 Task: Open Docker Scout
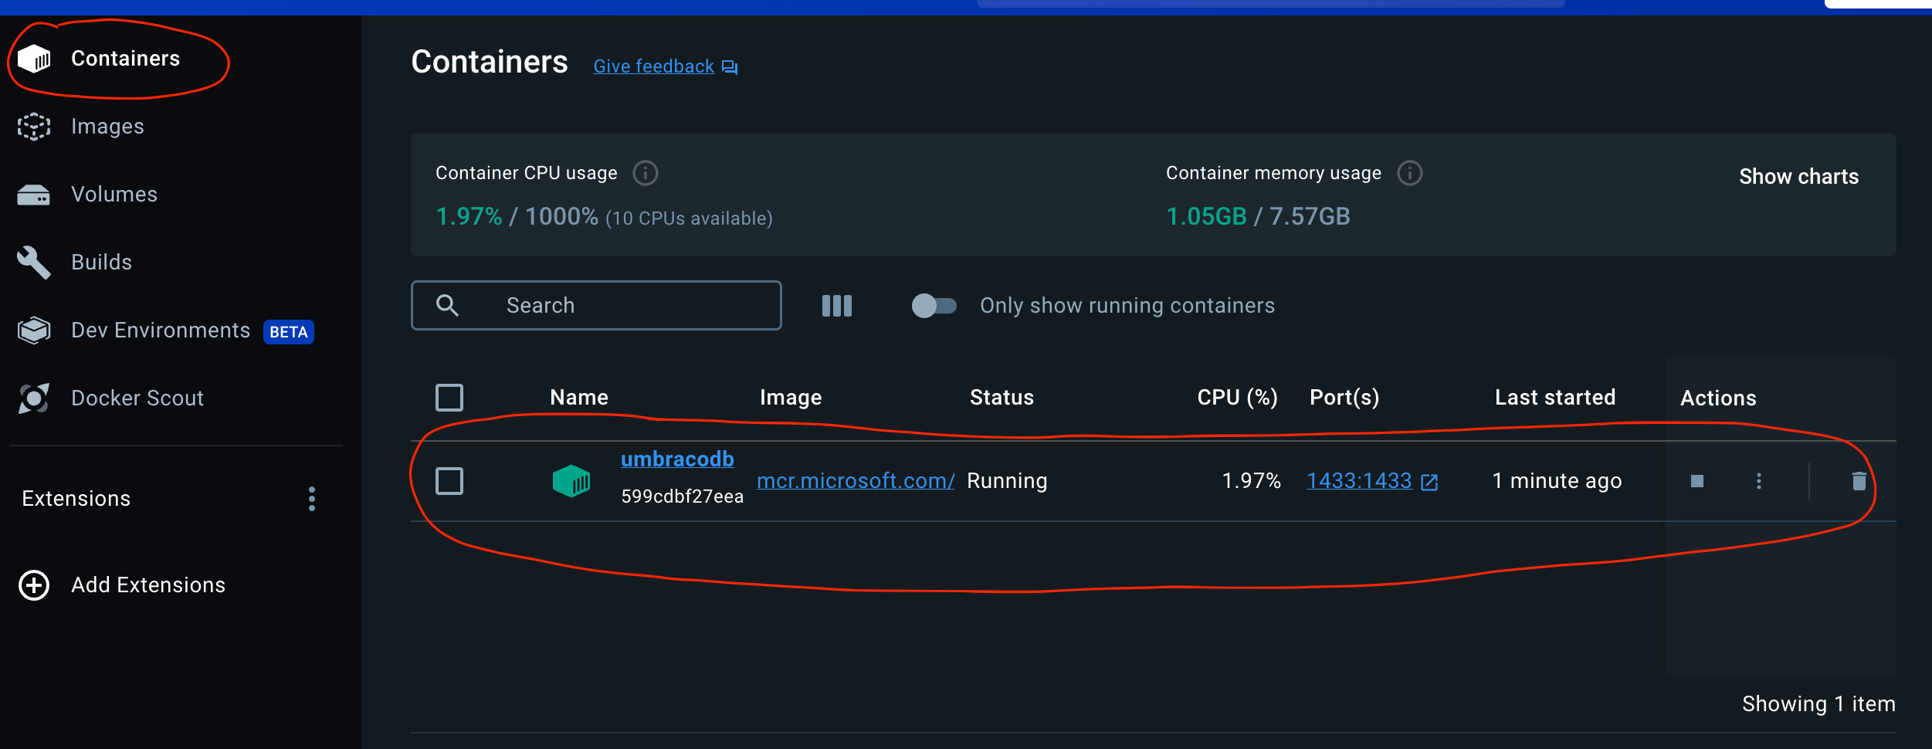(x=137, y=398)
